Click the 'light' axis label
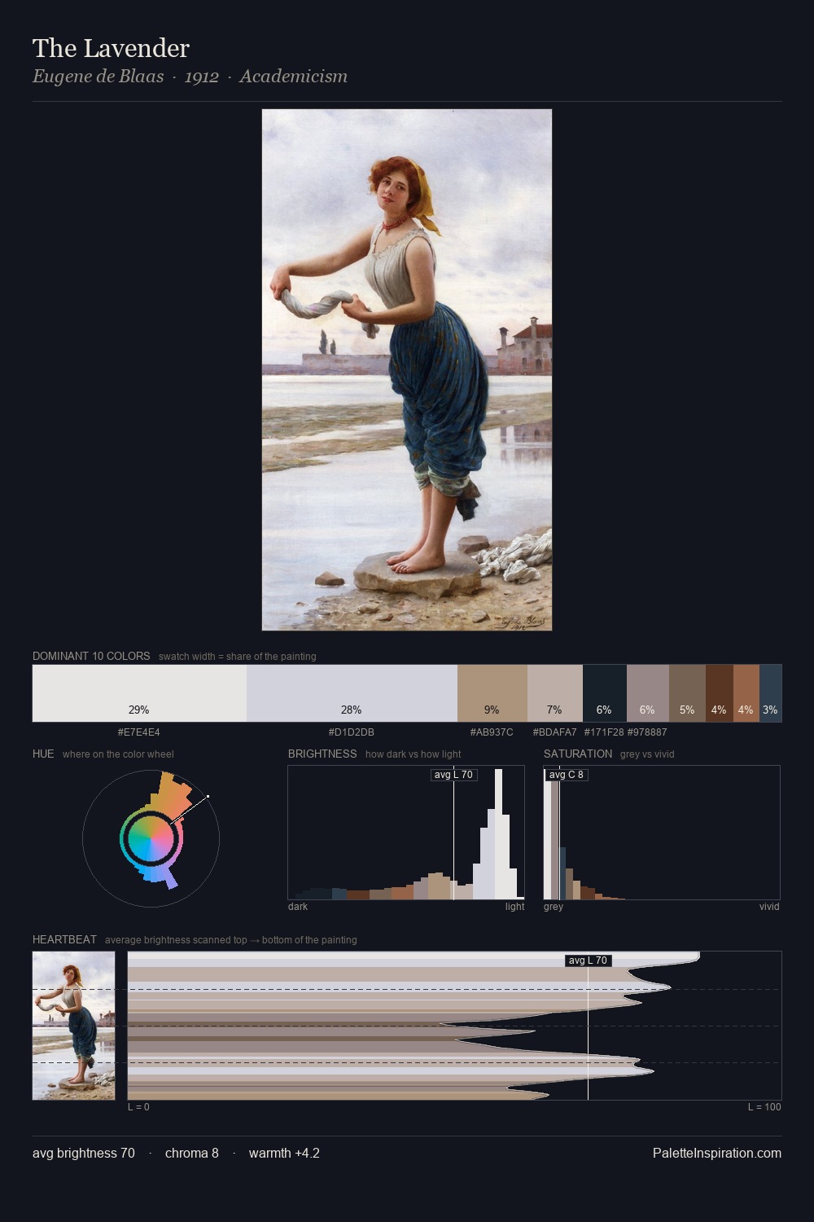The image size is (814, 1222). click(515, 907)
